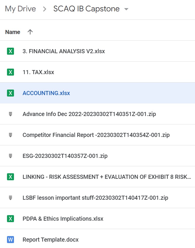Image resolution: width=195 pixels, height=248 pixels.
Task: Click the zip icon for Competitor Financial Report
Action: (10, 135)
